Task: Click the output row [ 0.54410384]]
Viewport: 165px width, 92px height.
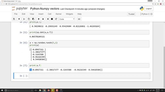Action: [x=39, y=59]
